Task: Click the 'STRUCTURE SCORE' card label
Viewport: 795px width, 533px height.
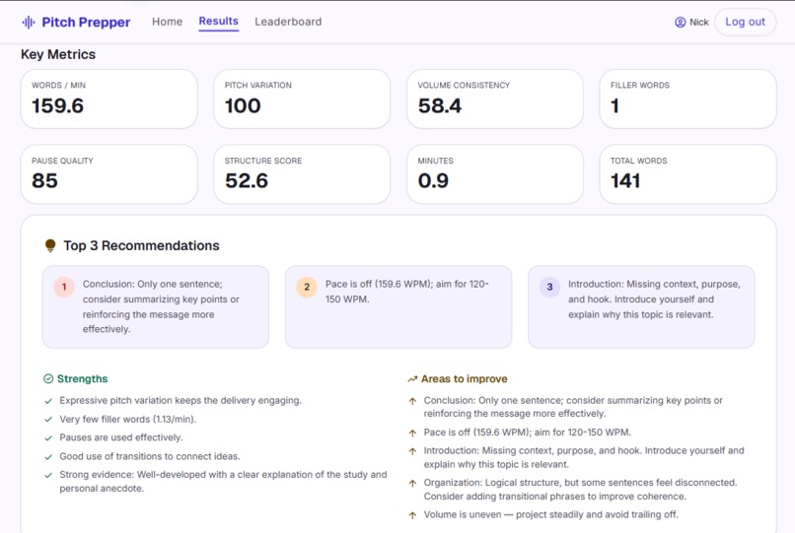Action: 263,161
